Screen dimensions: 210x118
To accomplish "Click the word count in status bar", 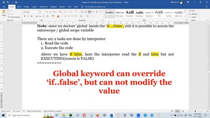I will click(16, 111).
